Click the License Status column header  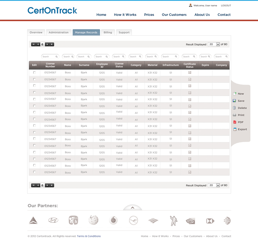click(x=119, y=65)
